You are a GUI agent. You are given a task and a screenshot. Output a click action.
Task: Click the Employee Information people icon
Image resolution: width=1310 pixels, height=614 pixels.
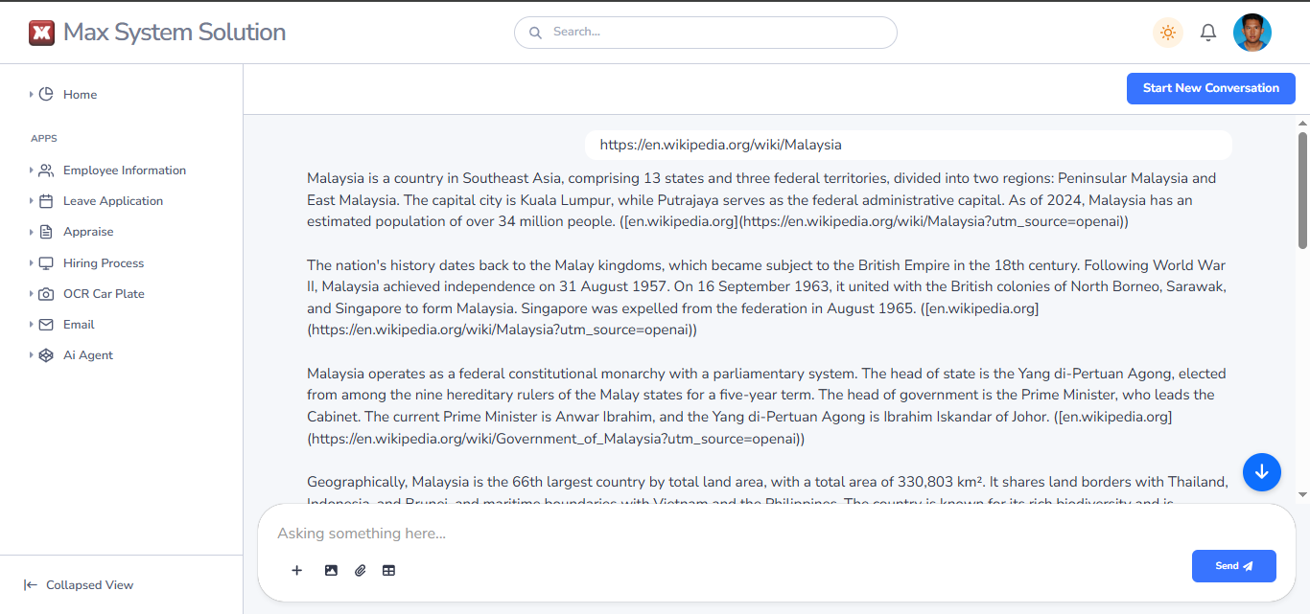pyautogui.click(x=46, y=171)
